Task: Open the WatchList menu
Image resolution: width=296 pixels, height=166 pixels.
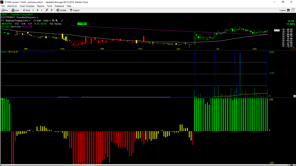Action: [12, 6]
